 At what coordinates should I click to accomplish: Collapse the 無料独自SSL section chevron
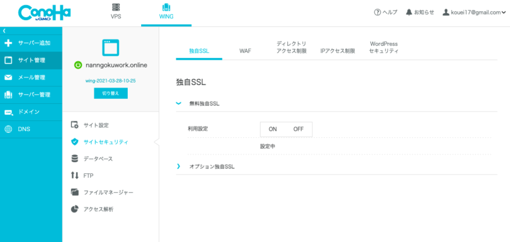(178, 103)
